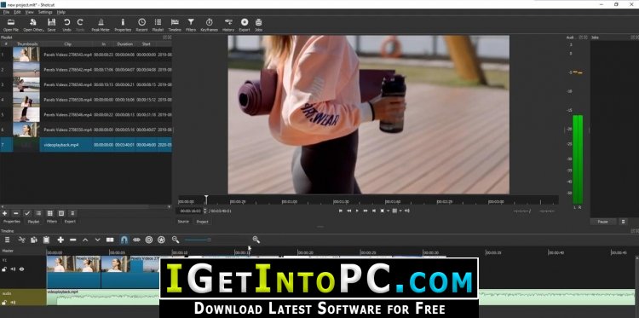
Task: Toggle the snapping magnet button
Action: click(x=124, y=240)
